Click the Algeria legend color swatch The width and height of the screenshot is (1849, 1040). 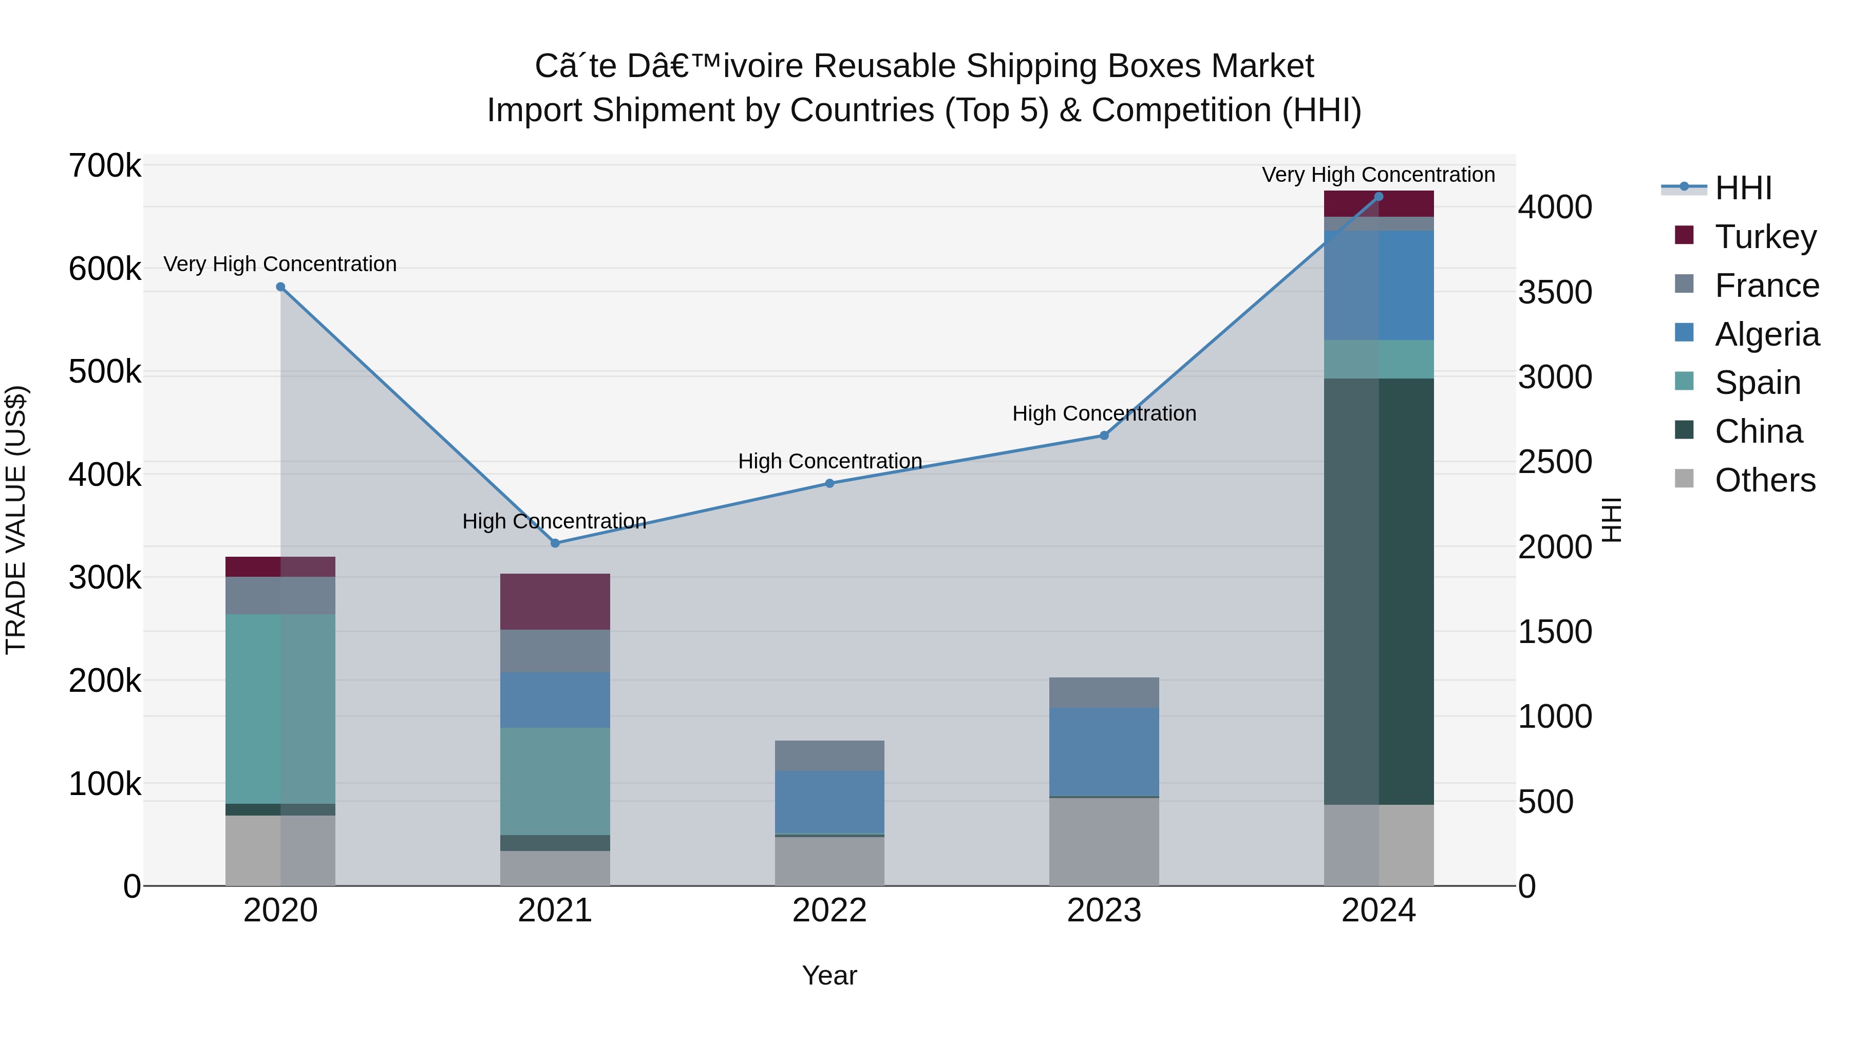coord(1684,333)
